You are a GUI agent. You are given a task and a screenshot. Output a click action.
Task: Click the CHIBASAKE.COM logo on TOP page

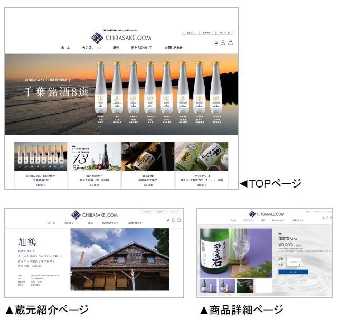121,38
